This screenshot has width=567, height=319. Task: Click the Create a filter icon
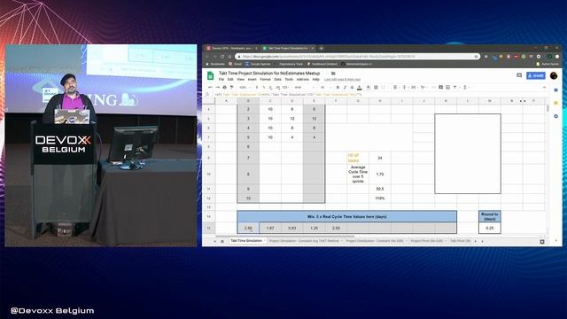coord(455,87)
